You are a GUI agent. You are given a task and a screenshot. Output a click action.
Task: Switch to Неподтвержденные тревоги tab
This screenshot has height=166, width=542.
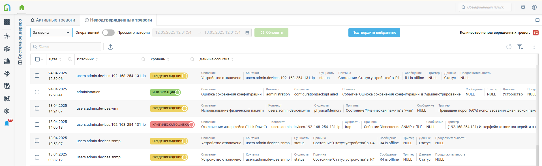[118, 20]
